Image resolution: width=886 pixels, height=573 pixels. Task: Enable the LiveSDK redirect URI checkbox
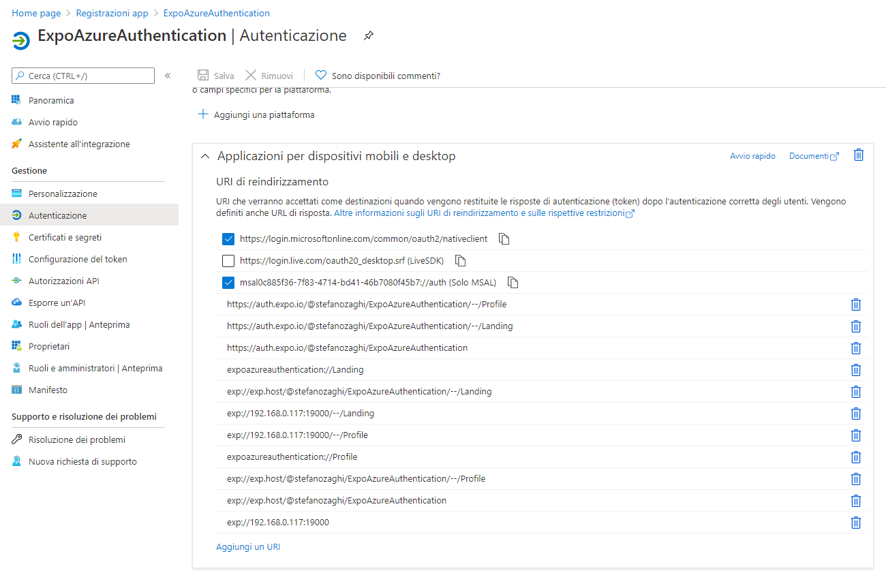pyautogui.click(x=228, y=260)
